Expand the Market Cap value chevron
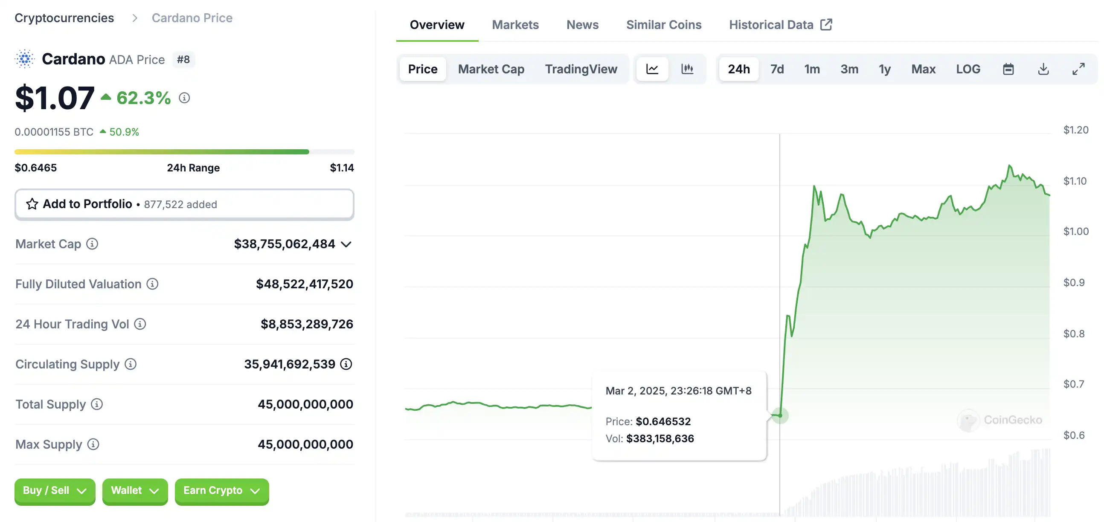The image size is (1104, 522). tap(346, 244)
